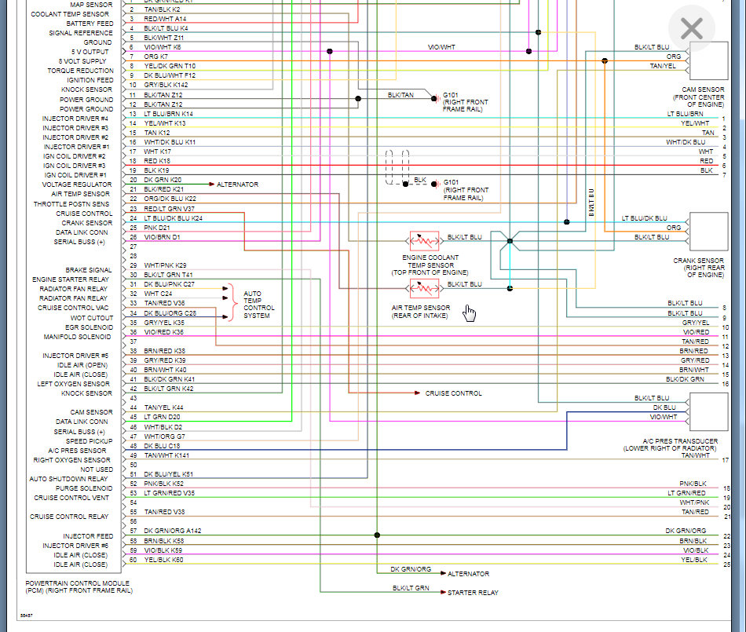Click the MAP SENSOR pin description
Image resolution: width=746 pixels, height=632 pixels.
pyautogui.click(x=91, y=5)
